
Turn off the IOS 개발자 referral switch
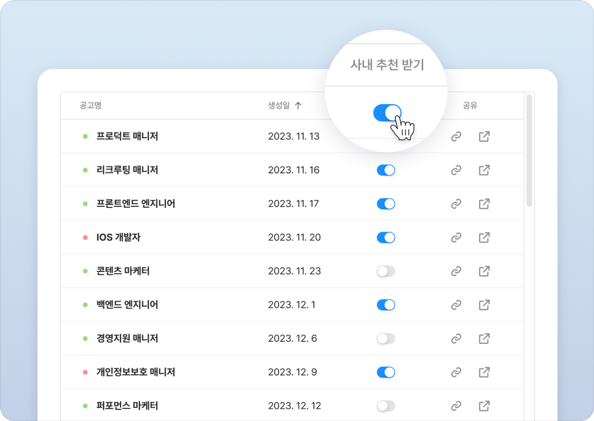point(386,237)
